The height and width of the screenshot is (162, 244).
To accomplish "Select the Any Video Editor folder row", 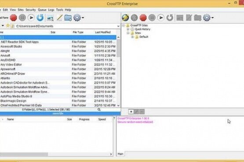I will [58, 64].
